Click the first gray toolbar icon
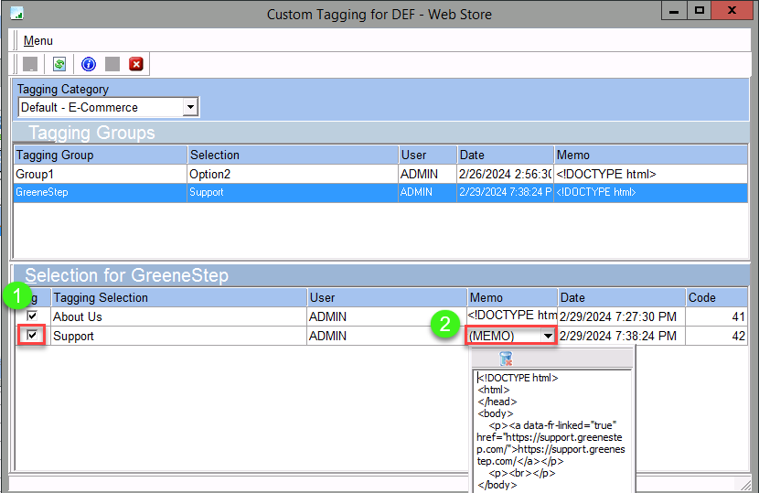 click(30, 64)
